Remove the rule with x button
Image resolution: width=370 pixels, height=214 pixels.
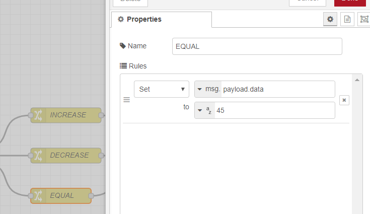click(344, 100)
